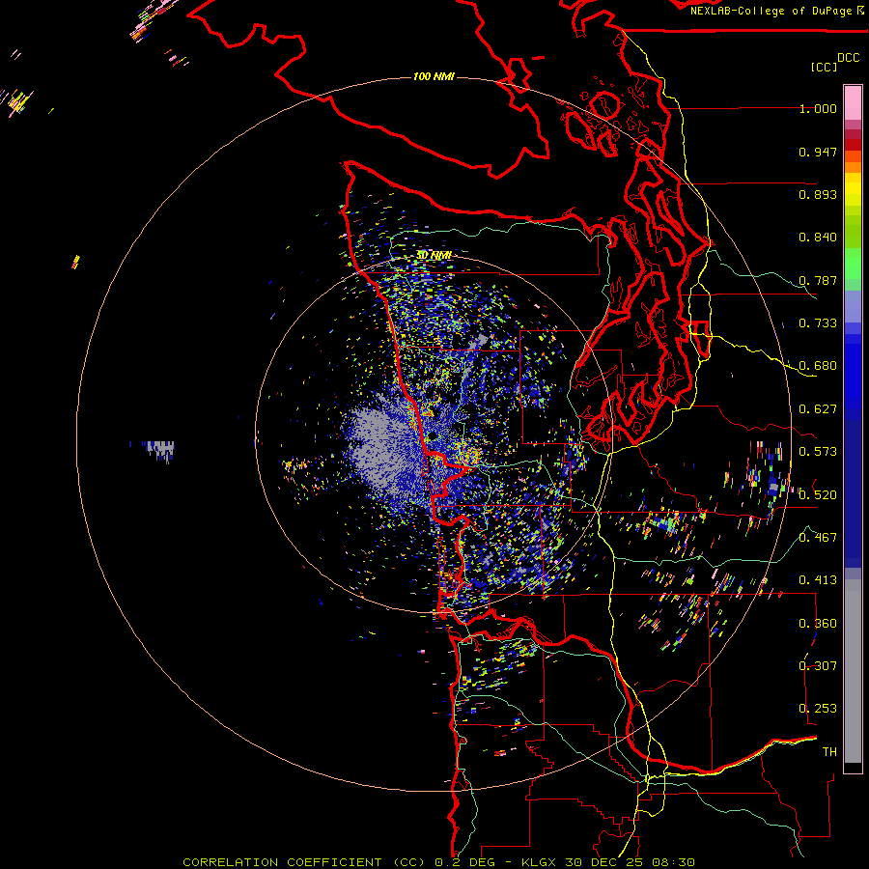This screenshot has height=869, width=869.
Task: Select the 1.000 value on the color scale
Action: click(x=818, y=108)
